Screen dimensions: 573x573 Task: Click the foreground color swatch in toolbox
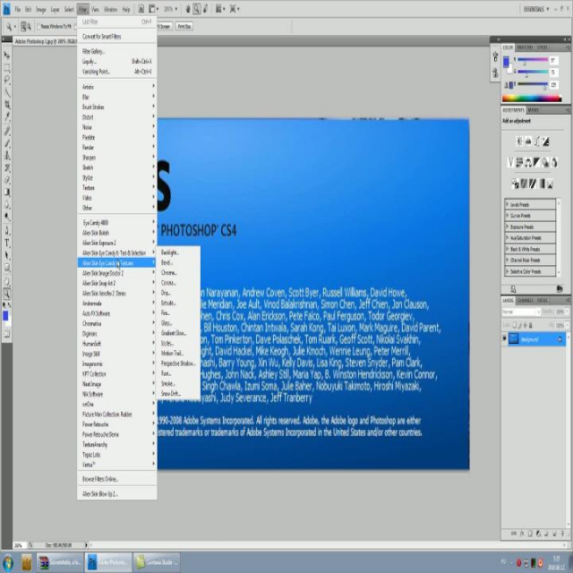coord(5,316)
